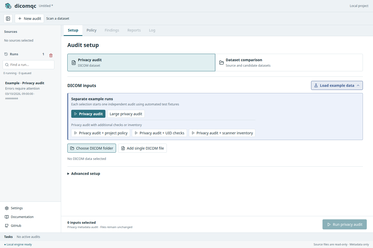Select the Dataset comparison mode card
Image resolution: width=373 pixels, height=248 pixels.
click(289, 63)
